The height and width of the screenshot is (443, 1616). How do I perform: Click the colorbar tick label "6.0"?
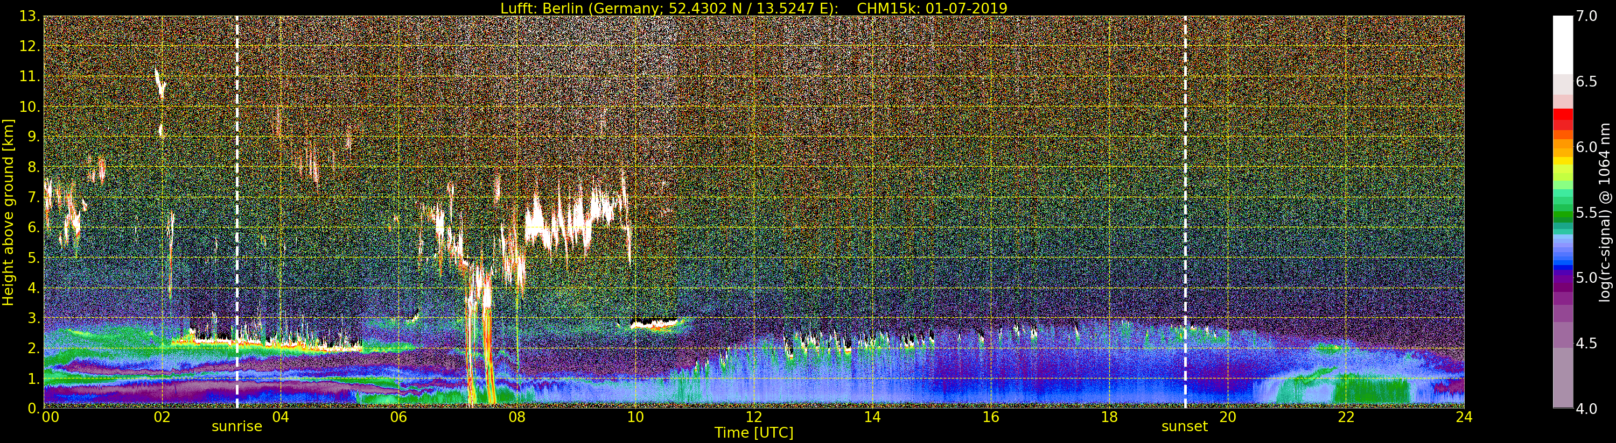1586,147
